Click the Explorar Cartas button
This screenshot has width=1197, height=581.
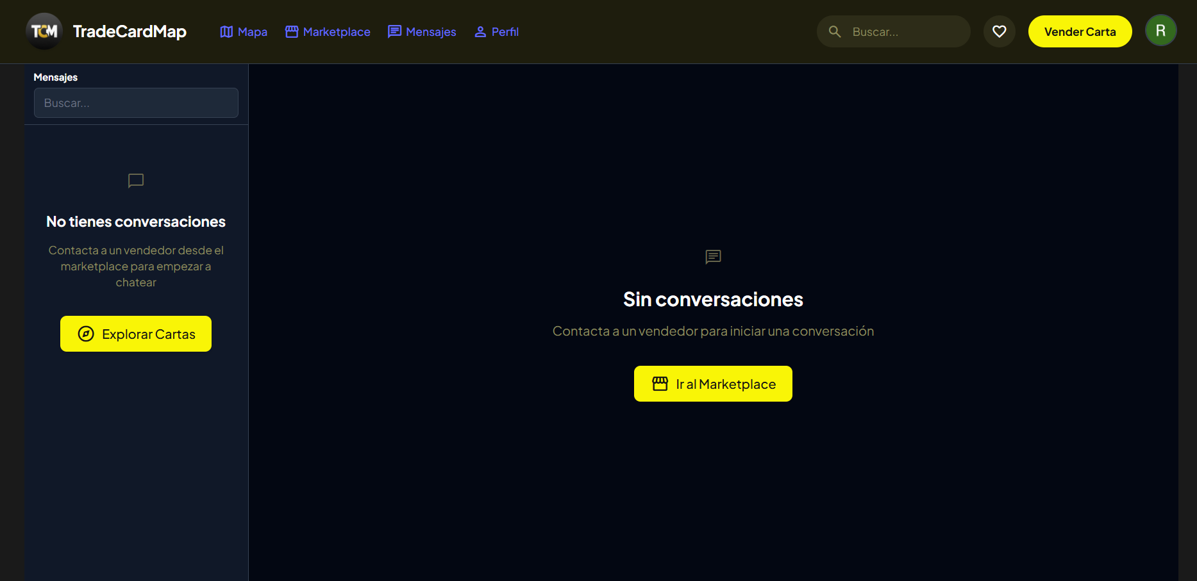[x=136, y=334]
